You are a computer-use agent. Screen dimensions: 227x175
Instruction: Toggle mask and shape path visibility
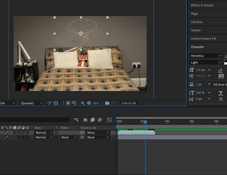coord(62,103)
